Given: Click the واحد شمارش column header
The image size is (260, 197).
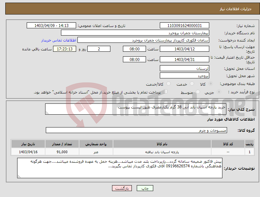Looking at the screenshot, I should pos(96,144).
